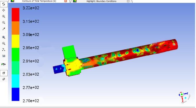Select the Probe (eyedropper) tool
Screen dimensions: 196x108
pos(4,29)
